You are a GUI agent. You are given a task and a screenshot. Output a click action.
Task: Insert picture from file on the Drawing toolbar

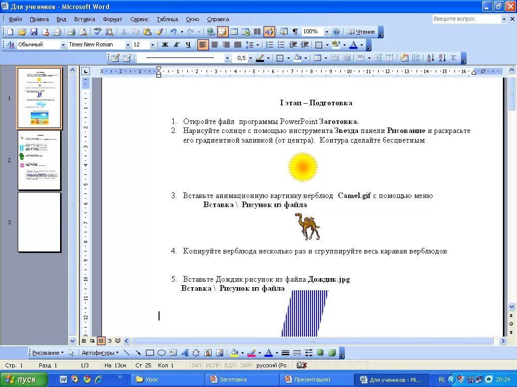(220, 353)
